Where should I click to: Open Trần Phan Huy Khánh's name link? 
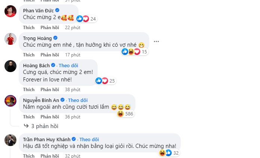(x=47, y=140)
